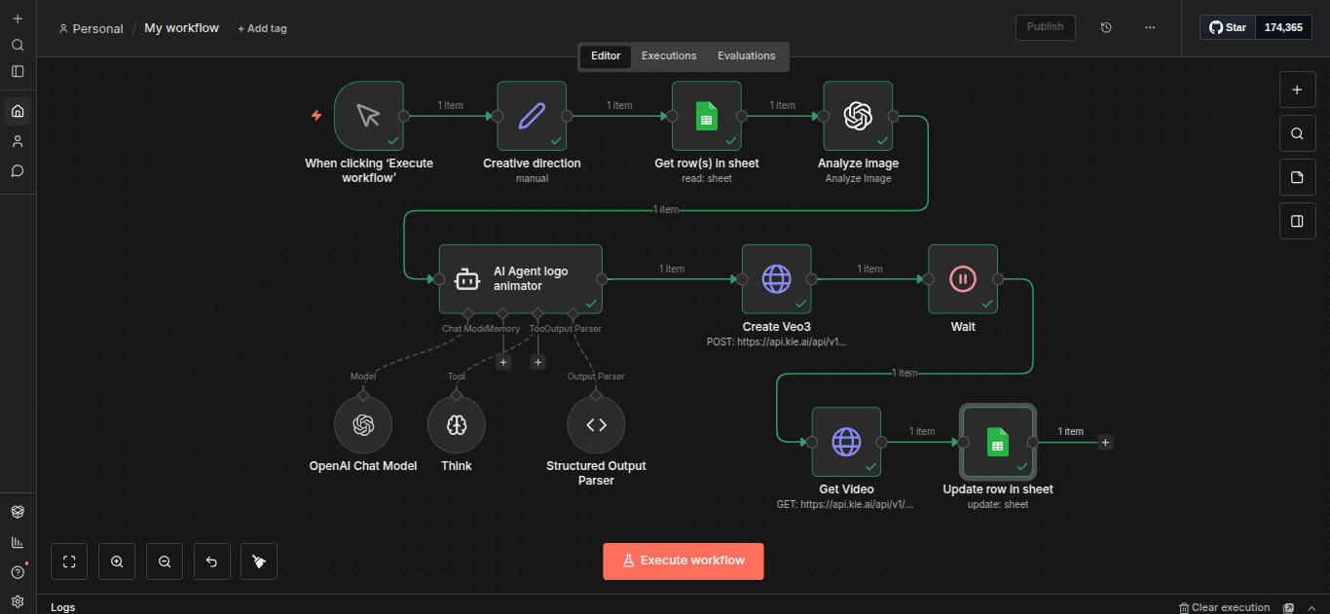Click the 174,365 star count
This screenshot has width=1330, height=614.
1283,27
